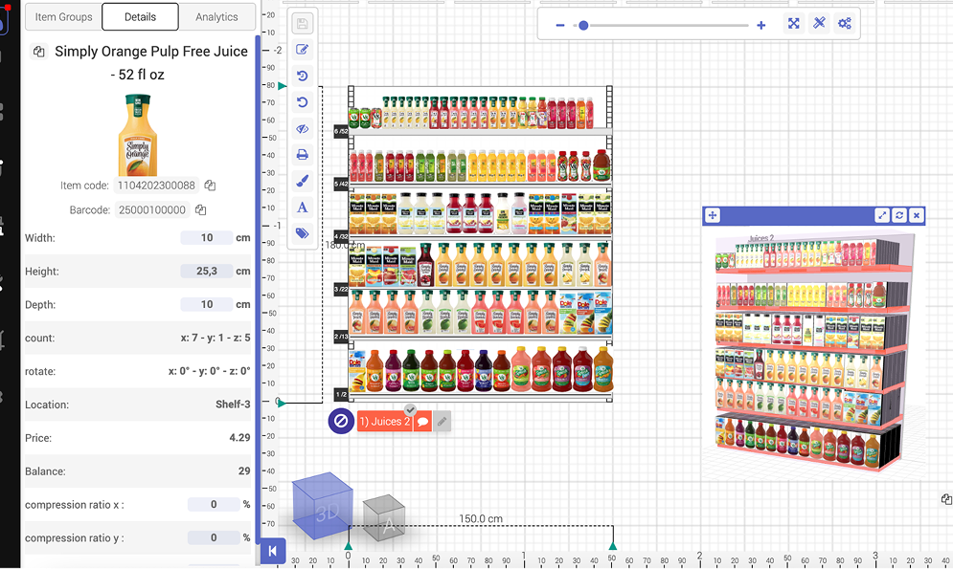
Task: Click the zoom slider handle
Action: click(x=583, y=26)
